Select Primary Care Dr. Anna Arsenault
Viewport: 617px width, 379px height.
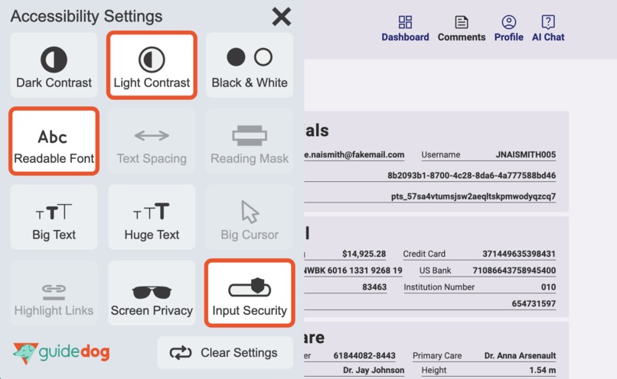[x=520, y=355]
